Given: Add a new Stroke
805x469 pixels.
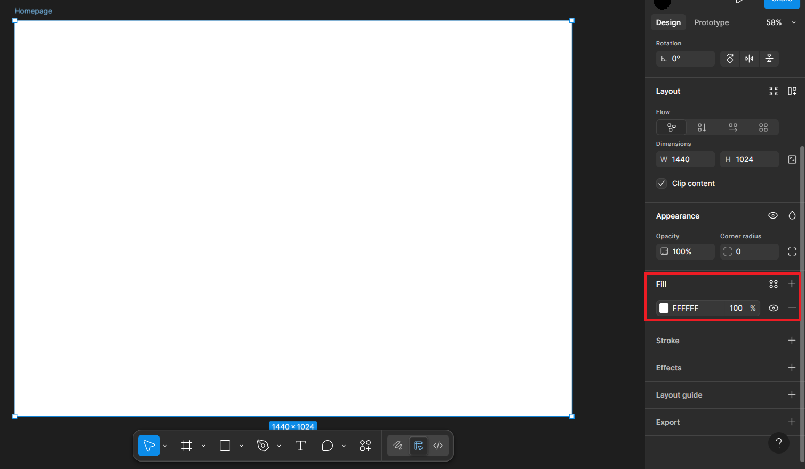Looking at the screenshot, I should (x=792, y=341).
